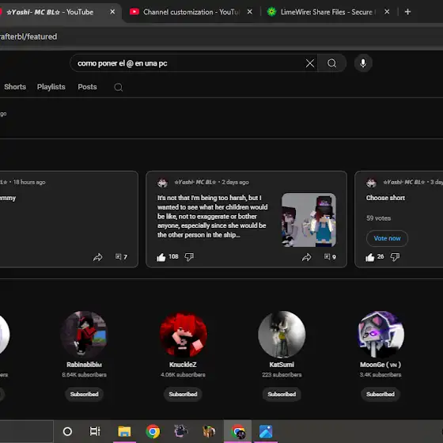Open the Rabinabibiu channel name
The image size is (443, 443).
click(84, 365)
